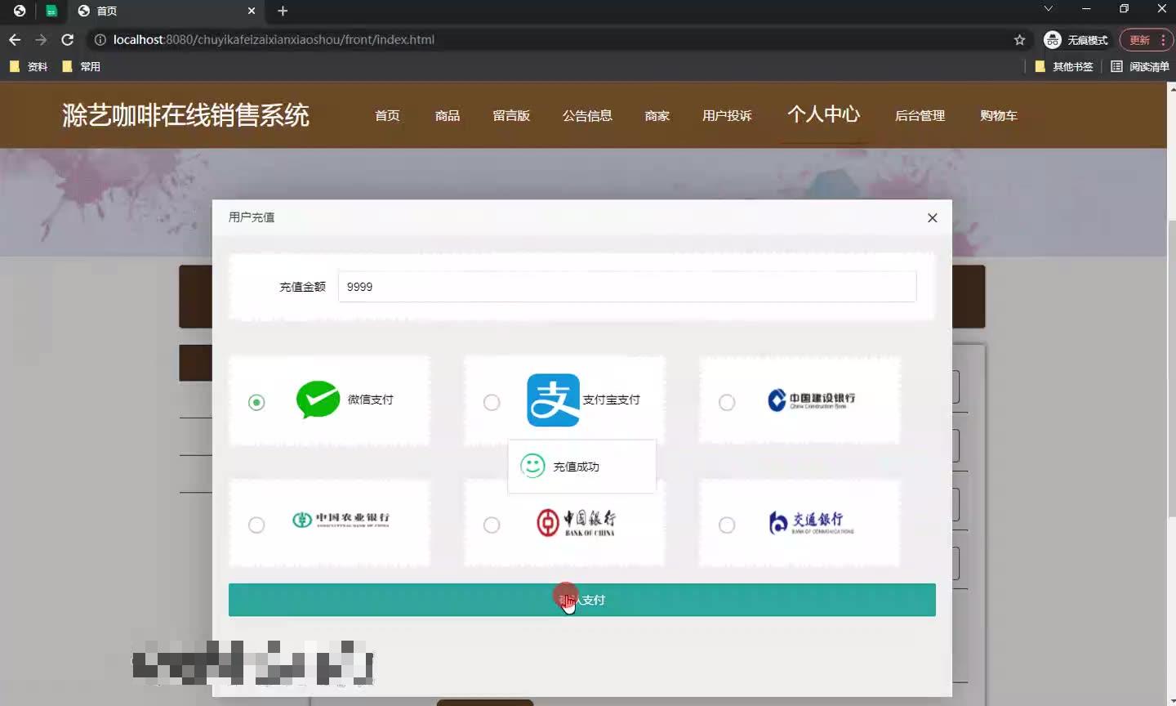The image size is (1176, 706).
Task: Click the 无痕模式 incognito indicator
Action: [1076, 39]
